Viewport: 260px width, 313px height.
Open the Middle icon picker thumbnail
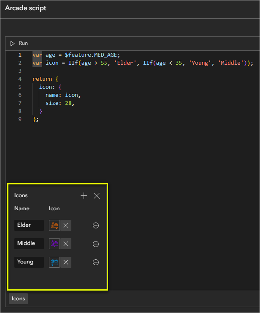click(54, 244)
